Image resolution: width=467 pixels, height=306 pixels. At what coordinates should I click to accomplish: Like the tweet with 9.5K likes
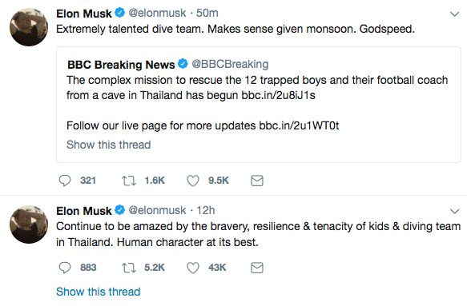[x=193, y=181]
